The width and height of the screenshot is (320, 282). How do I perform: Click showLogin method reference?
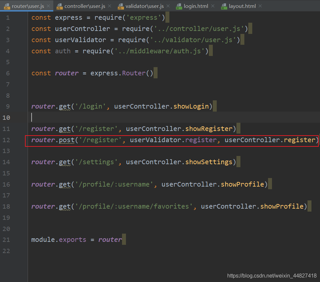pos(191,106)
